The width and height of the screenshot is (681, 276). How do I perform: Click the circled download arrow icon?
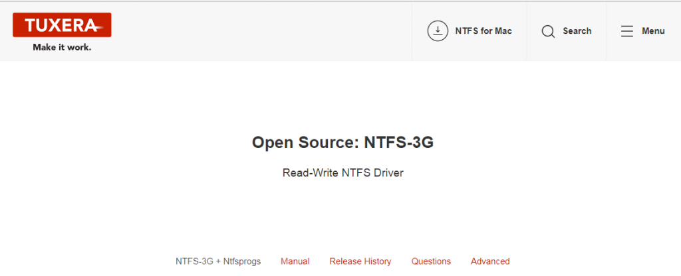coord(438,31)
